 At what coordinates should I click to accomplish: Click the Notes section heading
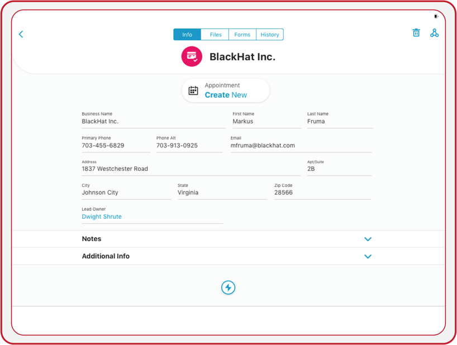point(92,239)
